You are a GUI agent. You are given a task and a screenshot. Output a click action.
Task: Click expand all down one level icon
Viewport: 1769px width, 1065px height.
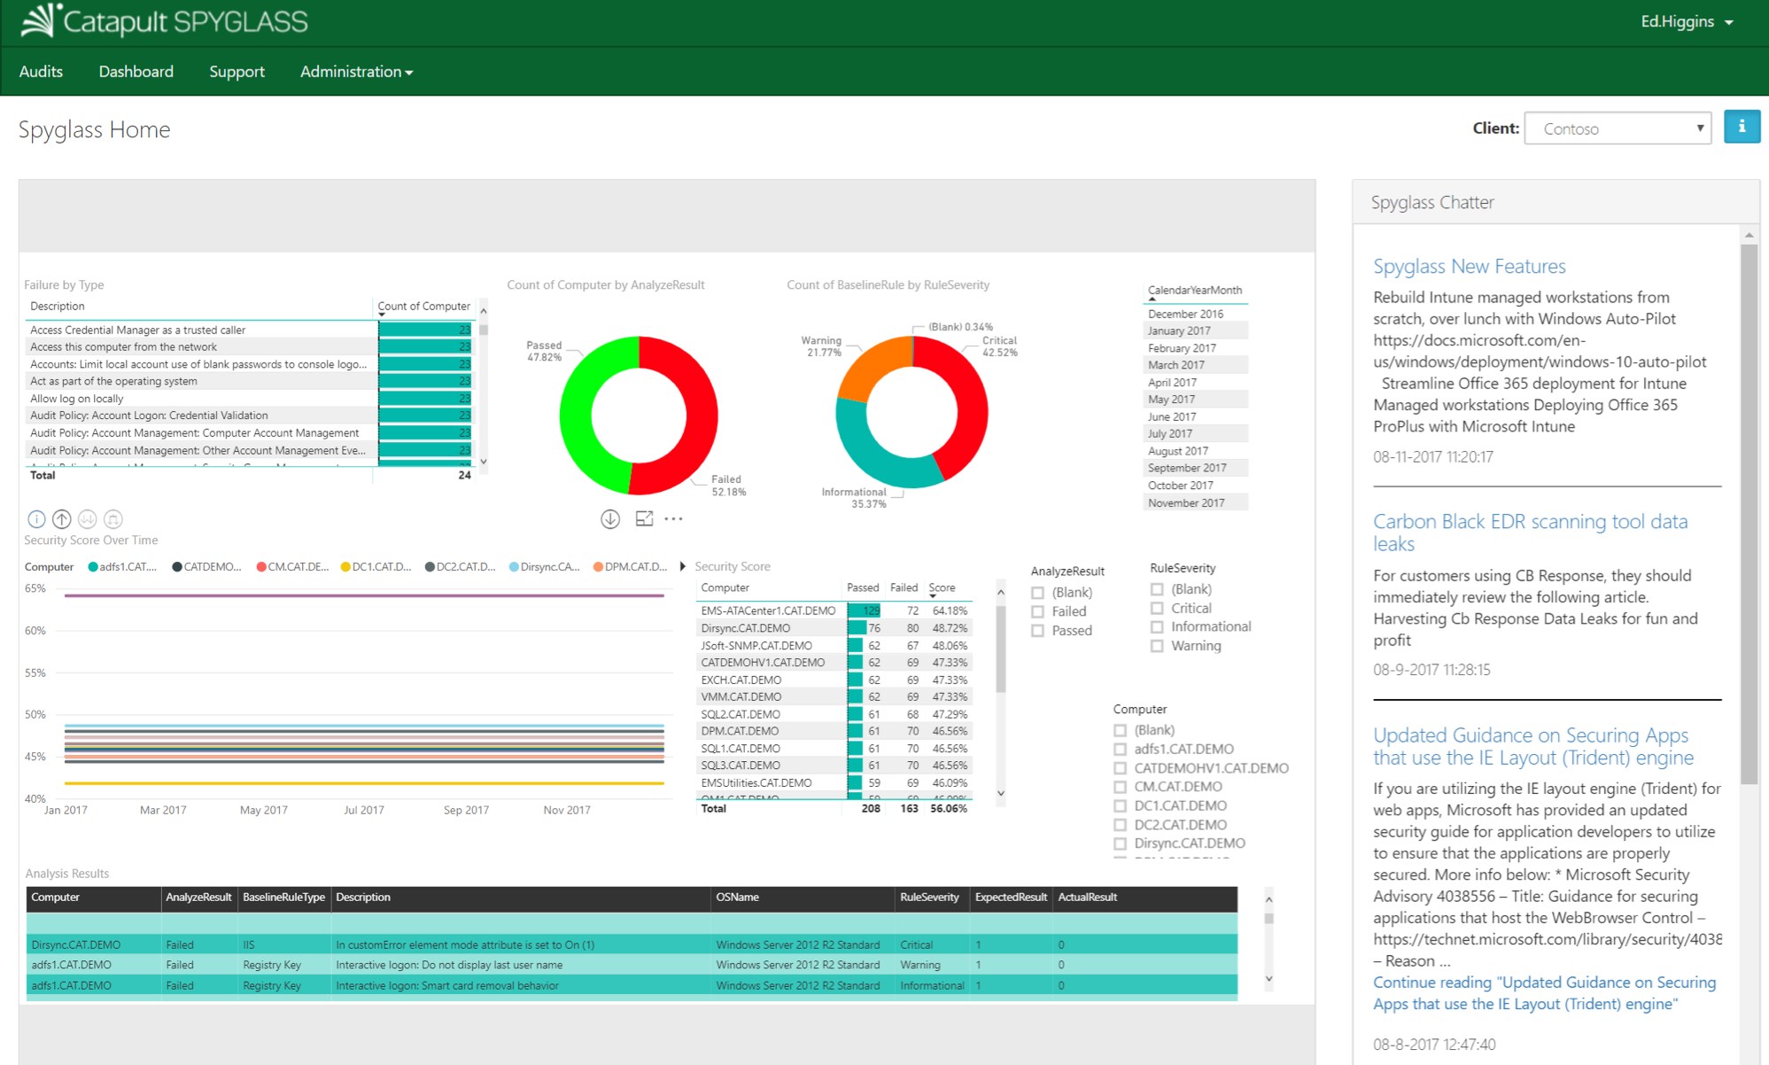tap(113, 519)
